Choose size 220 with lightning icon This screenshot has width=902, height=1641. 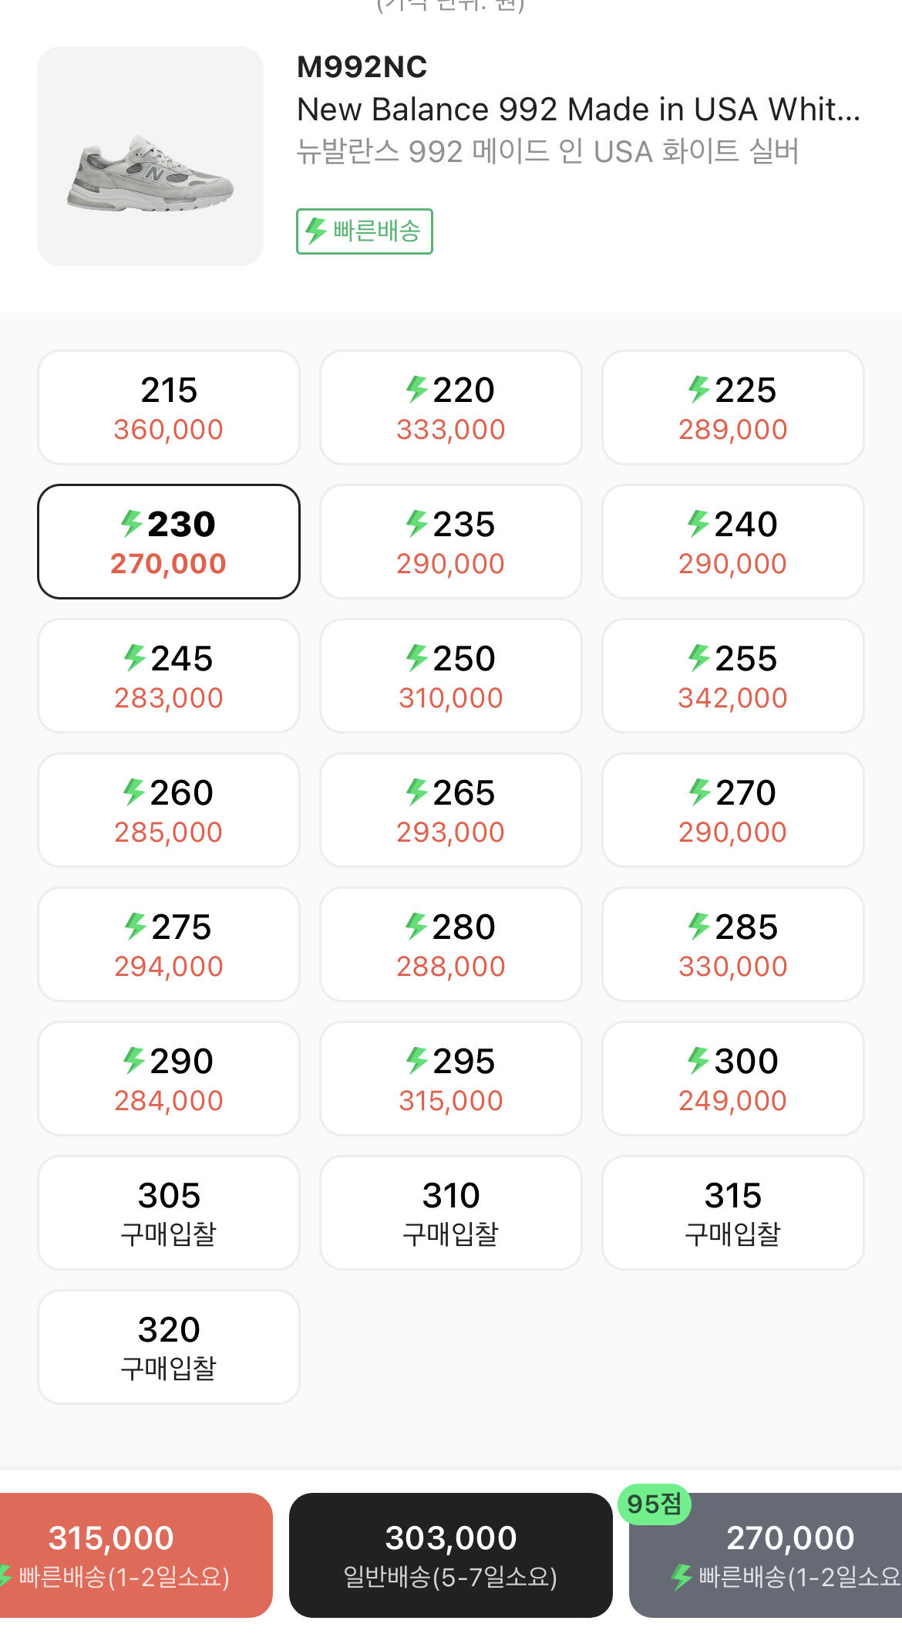point(451,407)
